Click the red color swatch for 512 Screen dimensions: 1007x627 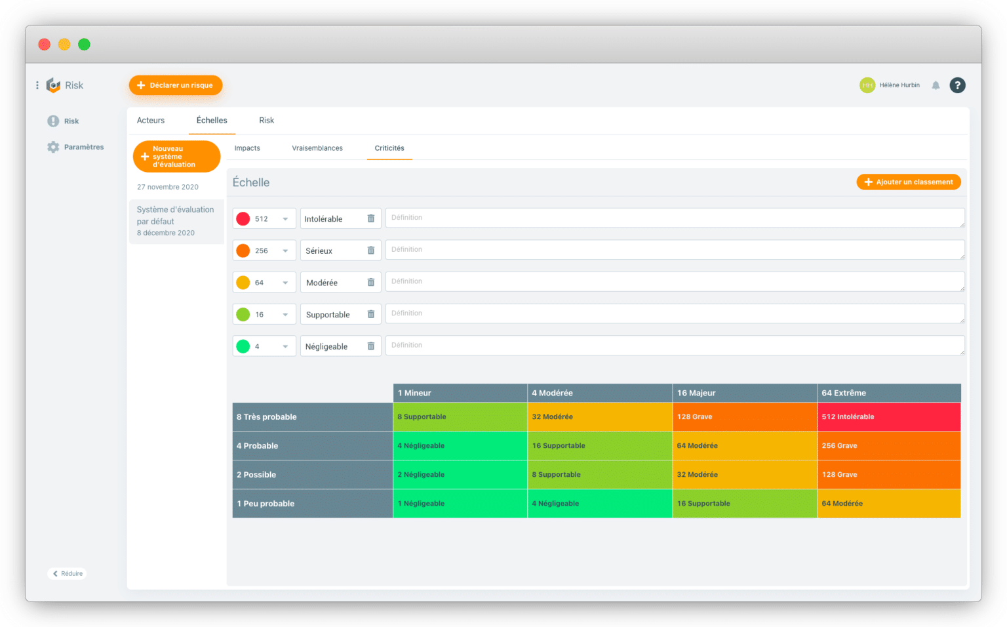pos(243,219)
